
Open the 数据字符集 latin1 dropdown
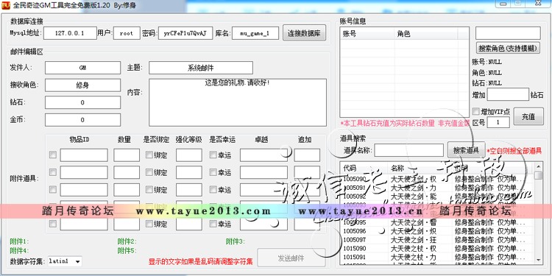click(65, 261)
